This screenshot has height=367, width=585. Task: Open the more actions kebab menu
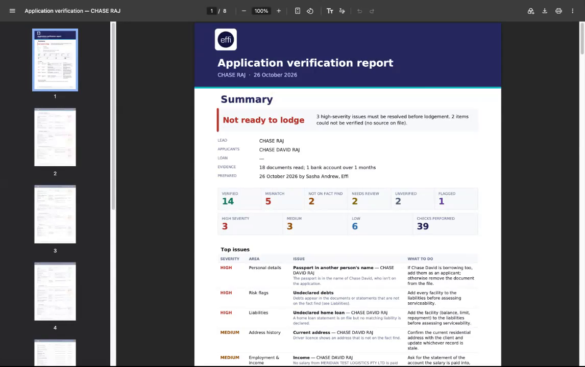click(572, 11)
